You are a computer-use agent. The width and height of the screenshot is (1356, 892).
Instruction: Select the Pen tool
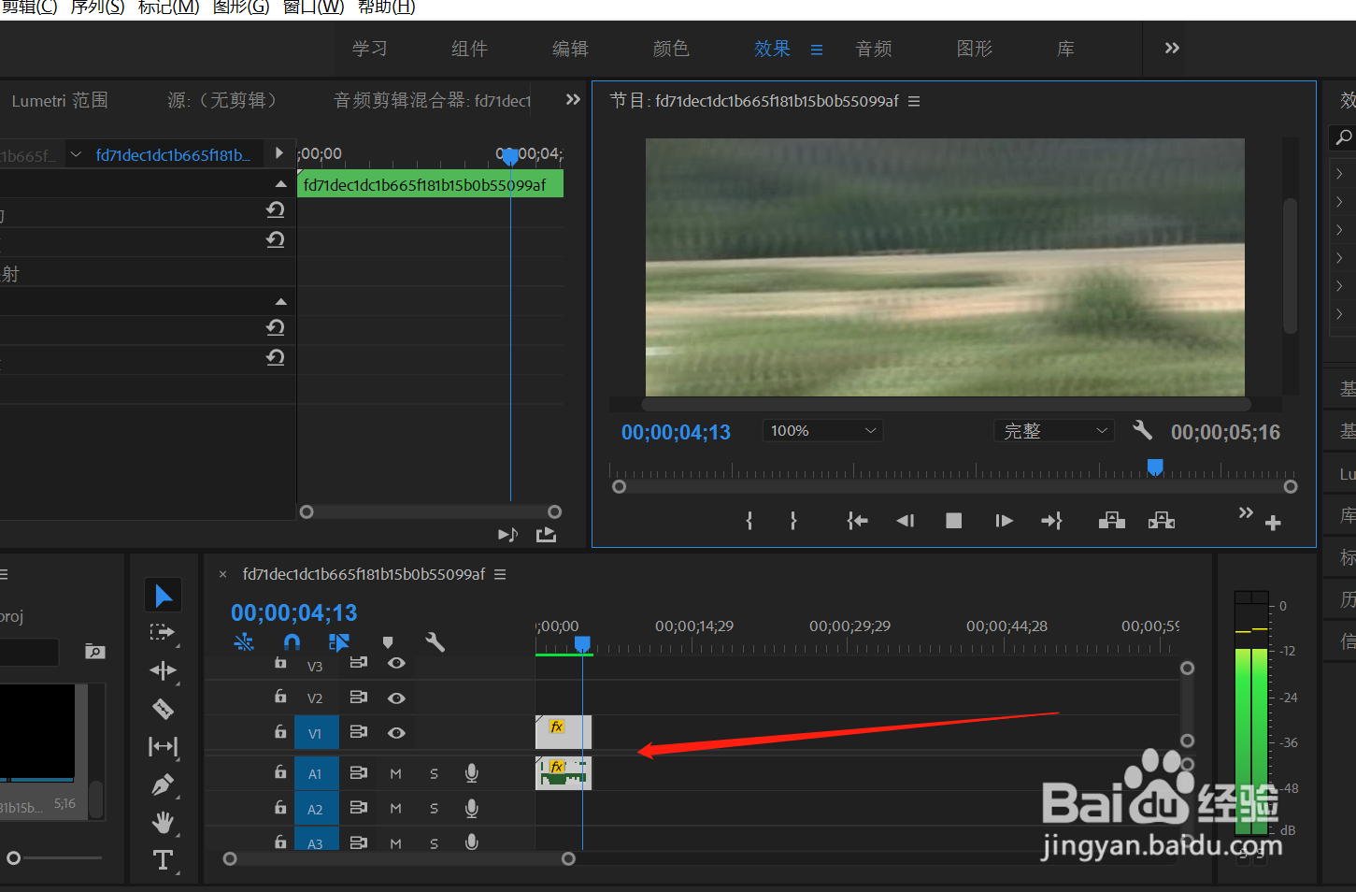(x=163, y=784)
